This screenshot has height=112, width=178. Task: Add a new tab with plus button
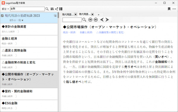98,15
